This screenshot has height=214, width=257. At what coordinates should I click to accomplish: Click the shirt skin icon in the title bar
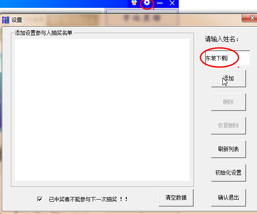coord(134,3)
